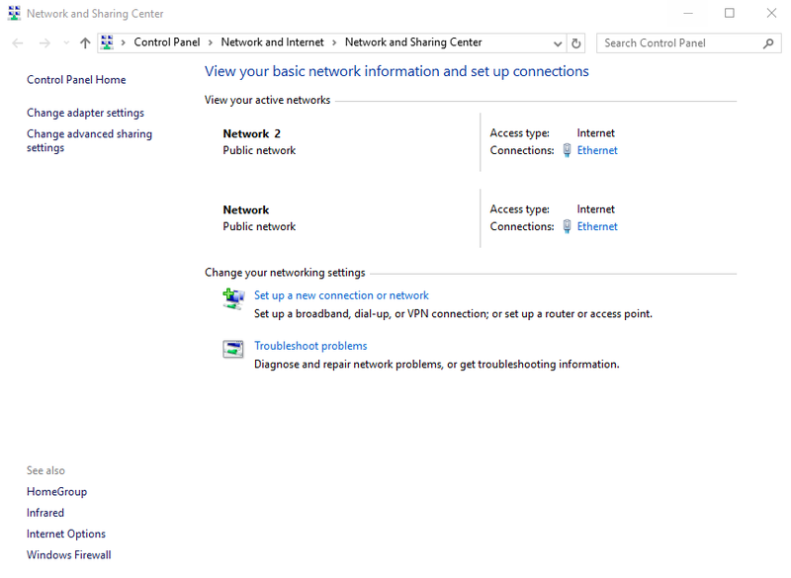Select Control Panel in the breadcrumb
Screen dimensions: 791x578
pos(167,42)
